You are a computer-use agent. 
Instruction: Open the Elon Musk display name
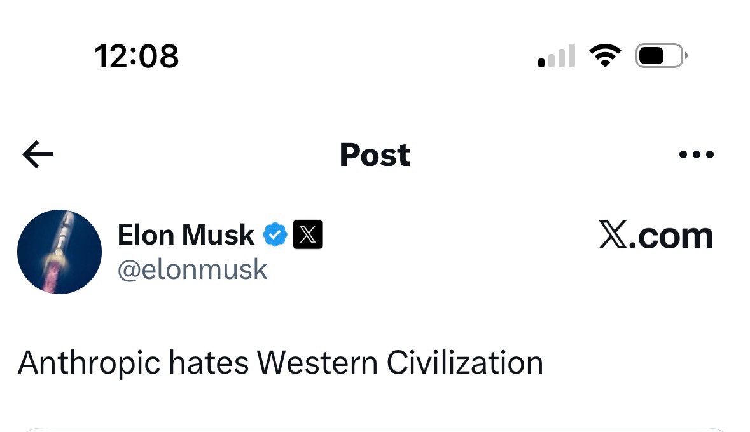click(x=186, y=235)
